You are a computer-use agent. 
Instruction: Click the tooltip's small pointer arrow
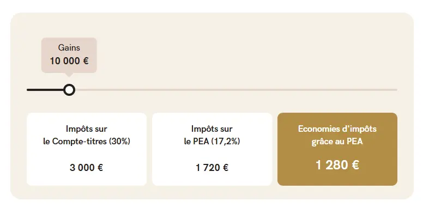coord(69,75)
